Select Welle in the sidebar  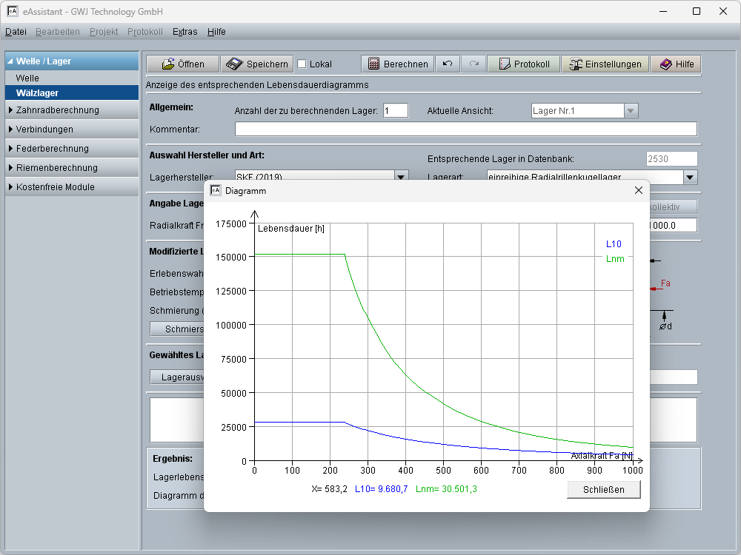[x=27, y=78]
